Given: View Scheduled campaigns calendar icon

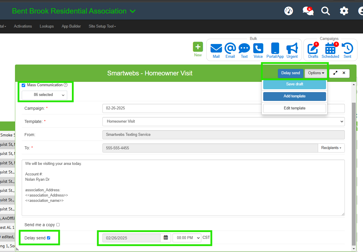Looking at the screenshot, I should pyautogui.click(x=330, y=49).
